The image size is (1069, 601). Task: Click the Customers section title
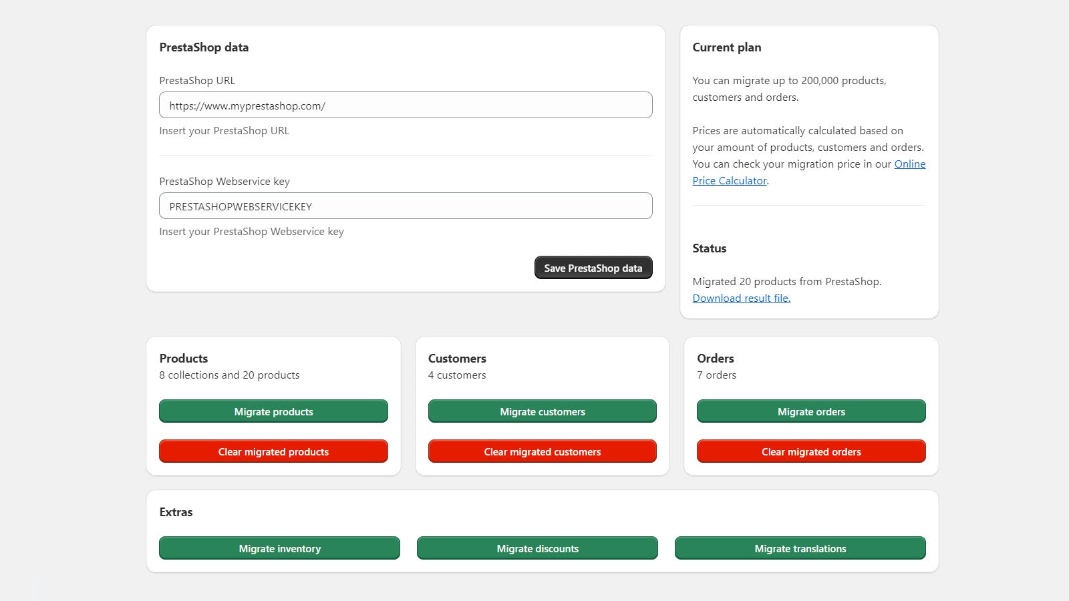pyautogui.click(x=457, y=359)
